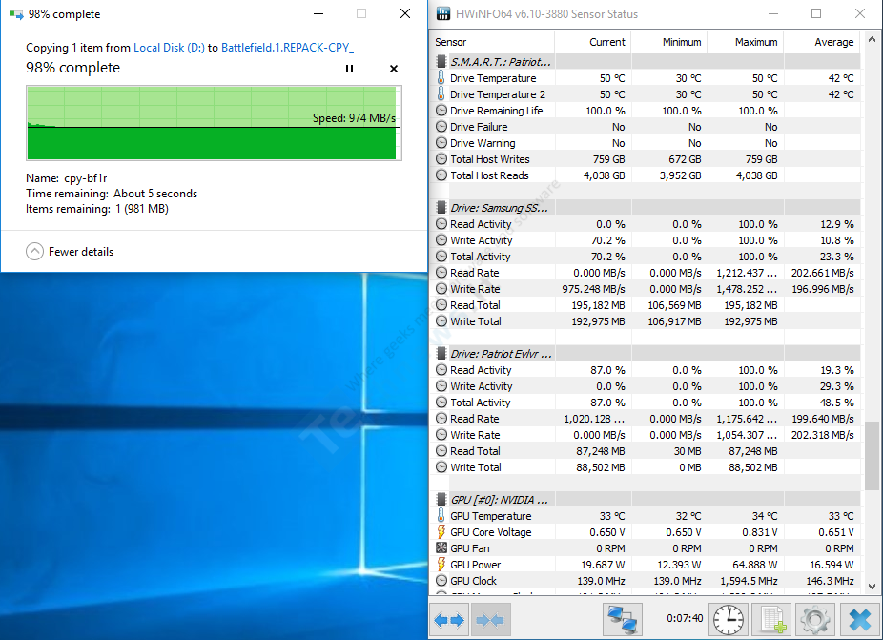Image resolution: width=883 pixels, height=640 pixels.
Task: Collapse the copy dialog with Fewer details
Action: coord(70,251)
